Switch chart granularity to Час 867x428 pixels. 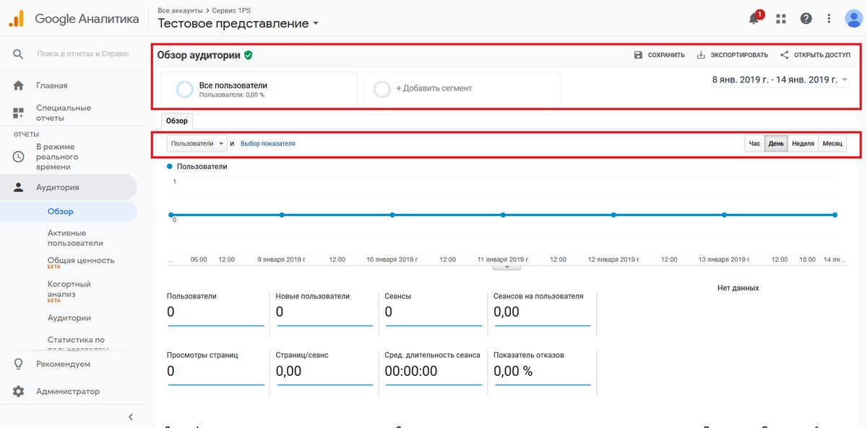(754, 143)
